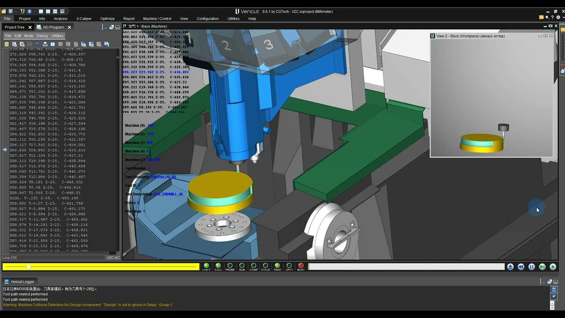Collapse the Vericut Logger panel with minimize dash
The height and width of the screenshot is (318, 565).
[544, 282]
